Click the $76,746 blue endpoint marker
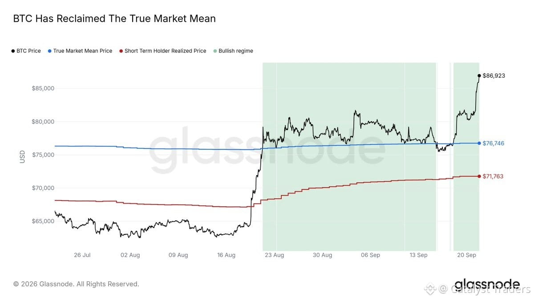 [x=479, y=143]
